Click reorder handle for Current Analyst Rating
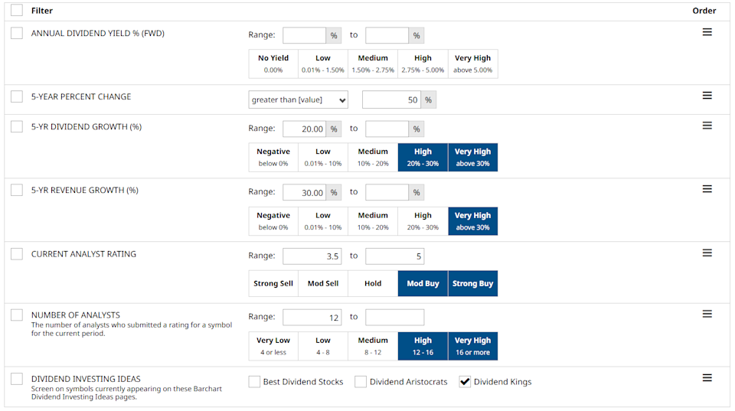 tap(707, 253)
